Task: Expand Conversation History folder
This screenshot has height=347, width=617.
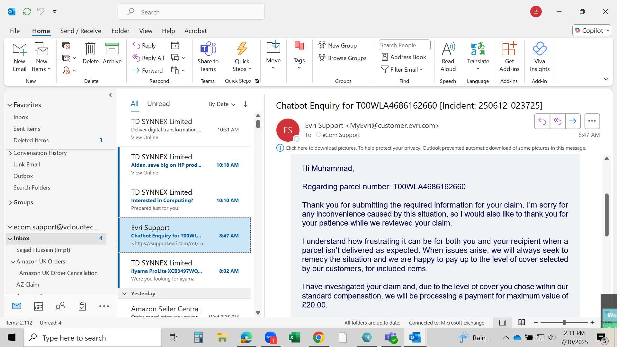Action: (10, 153)
